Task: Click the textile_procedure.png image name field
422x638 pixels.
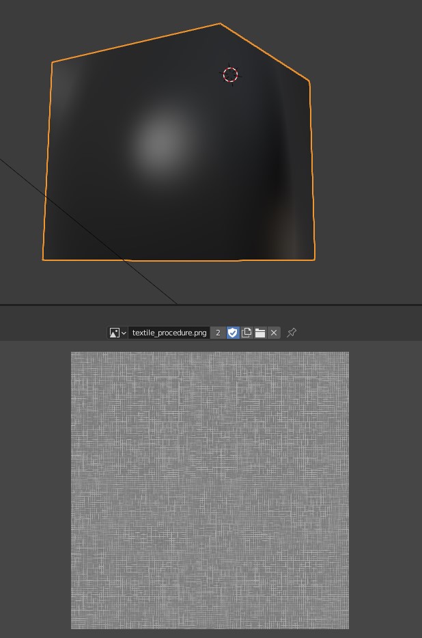Action: coord(169,333)
